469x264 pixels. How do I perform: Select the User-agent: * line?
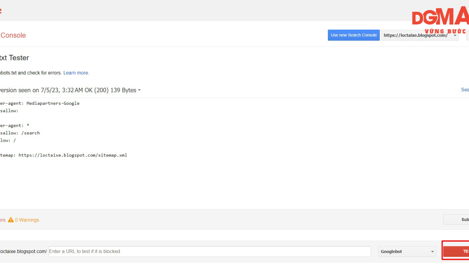tap(14, 126)
